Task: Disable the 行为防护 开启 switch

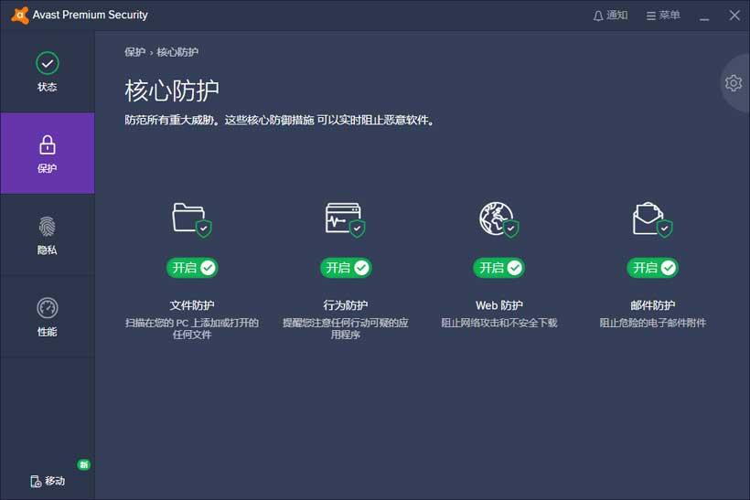Action: (x=346, y=268)
